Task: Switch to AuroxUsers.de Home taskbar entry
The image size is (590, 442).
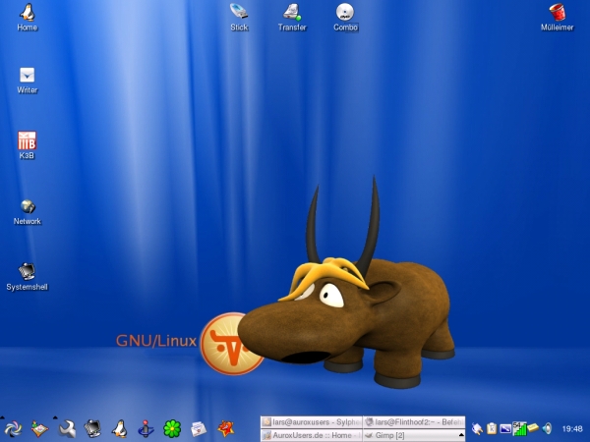Action: (x=312, y=435)
